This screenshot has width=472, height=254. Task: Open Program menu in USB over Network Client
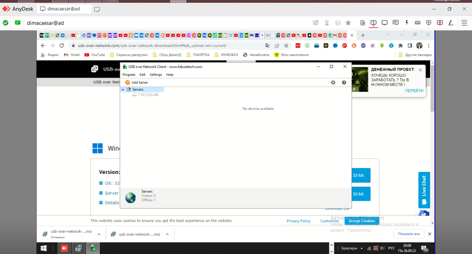[x=129, y=75]
